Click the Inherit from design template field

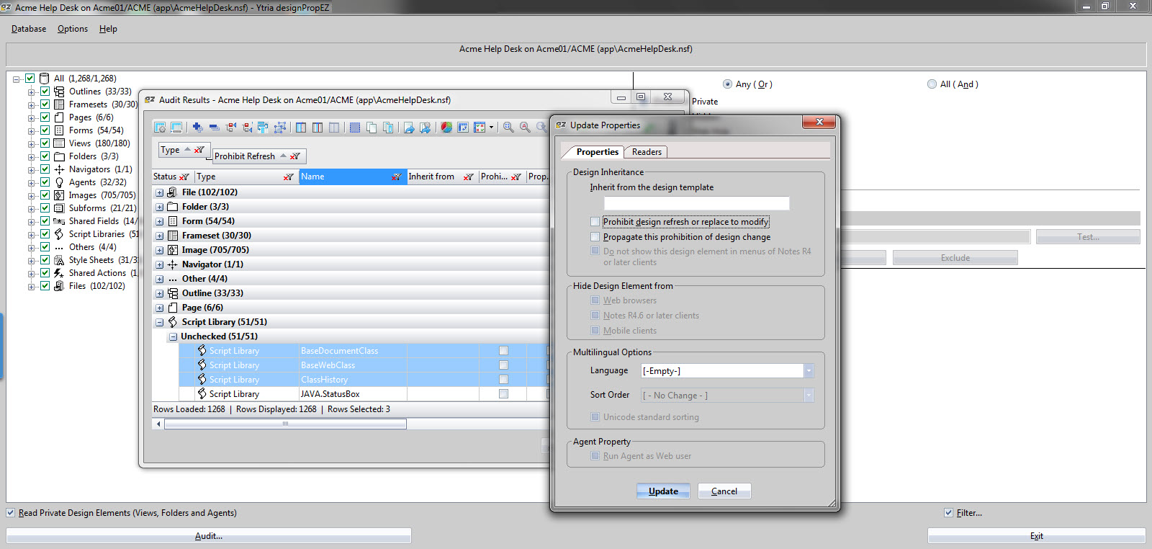(696, 203)
